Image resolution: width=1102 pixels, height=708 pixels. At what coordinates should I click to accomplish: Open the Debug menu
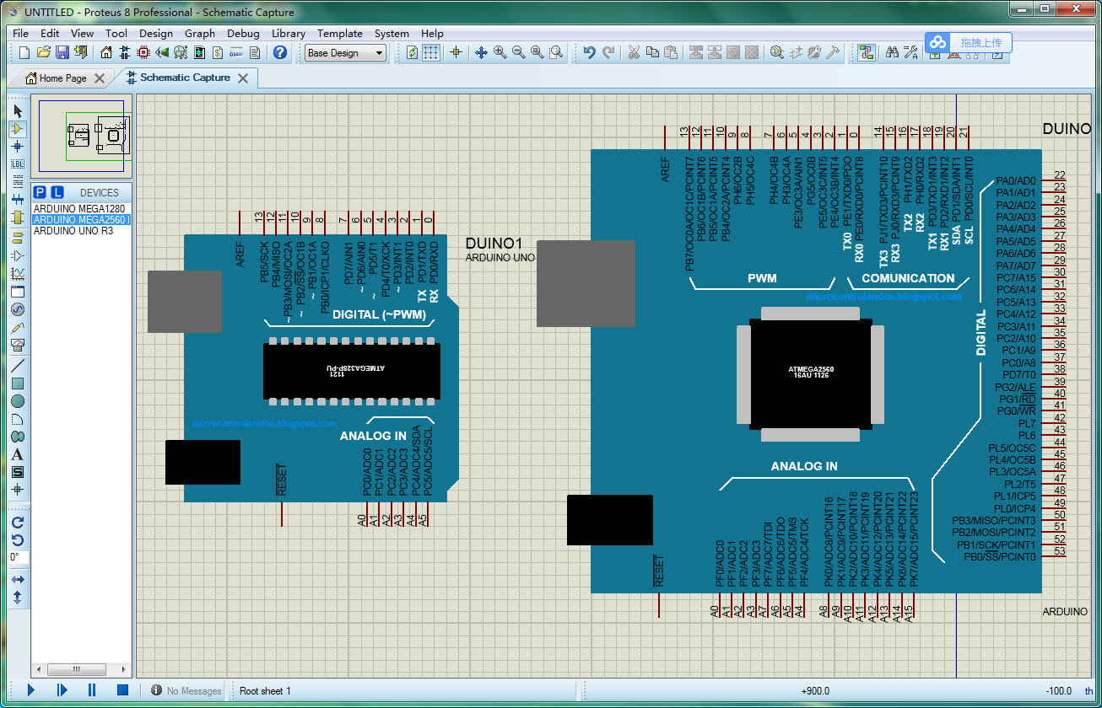(243, 34)
